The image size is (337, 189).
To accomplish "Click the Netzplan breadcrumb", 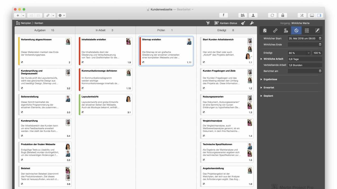I will 24,23.
